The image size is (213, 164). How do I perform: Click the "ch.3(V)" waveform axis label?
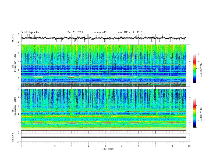point(13,137)
